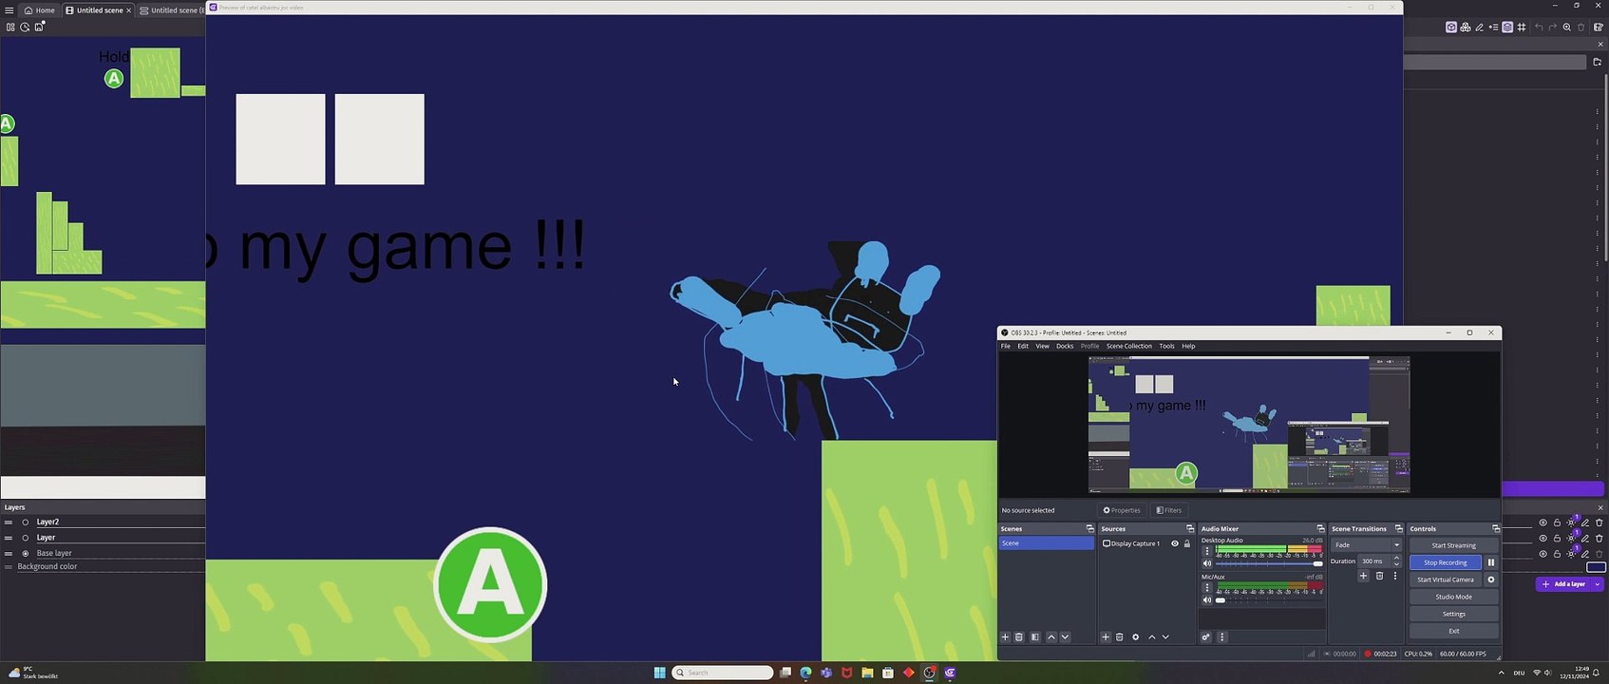Toggle visibility of the third layer
This screenshot has width=1609, height=684.
[x=1543, y=554]
